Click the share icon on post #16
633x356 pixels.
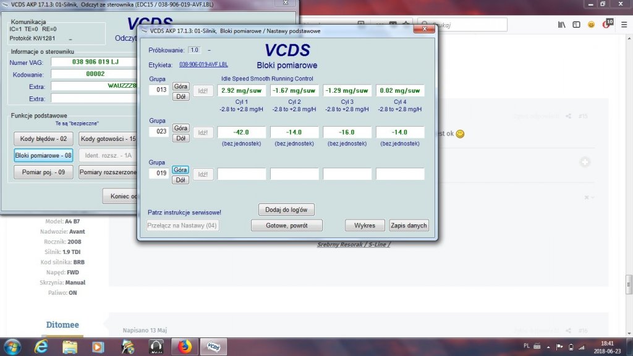tap(569, 331)
